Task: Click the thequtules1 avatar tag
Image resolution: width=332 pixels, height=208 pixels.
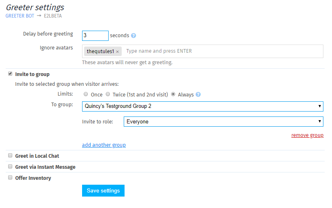Action: tap(102, 51)
